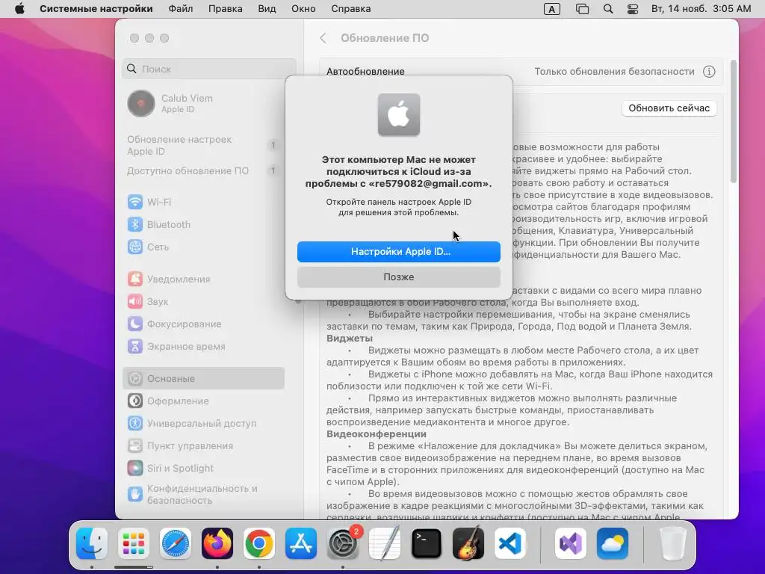Open the Уведомления bell icon
Viewport: 765px width, 574px height.
click(x=135, y=279)
